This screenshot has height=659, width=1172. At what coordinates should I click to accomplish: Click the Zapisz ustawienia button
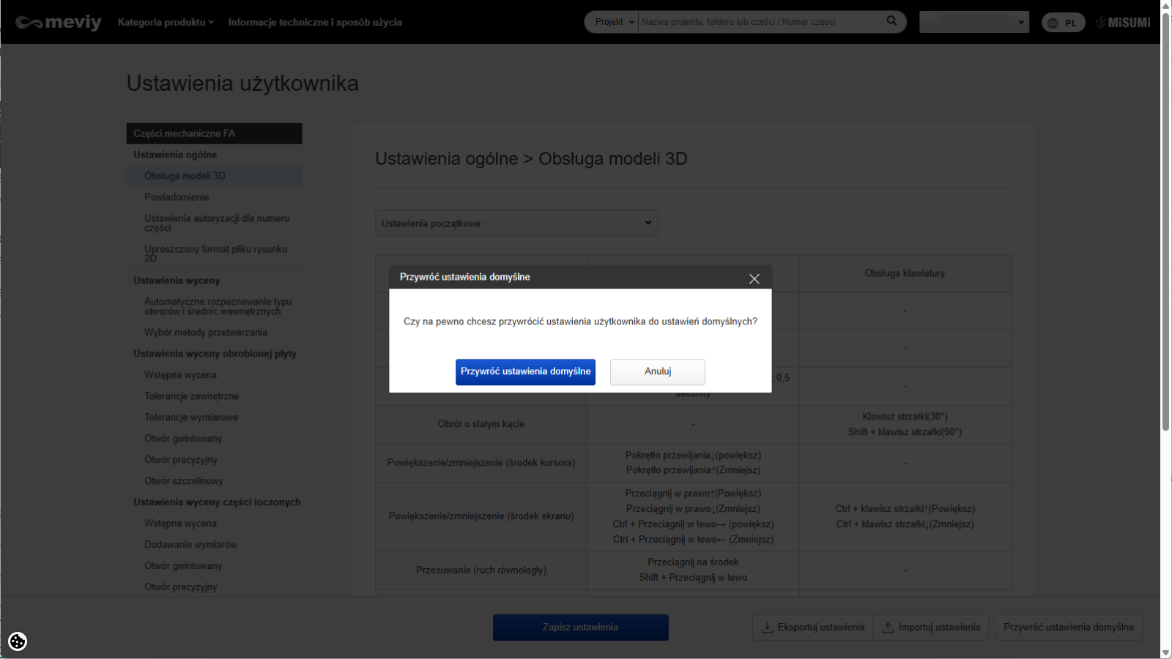580,628
